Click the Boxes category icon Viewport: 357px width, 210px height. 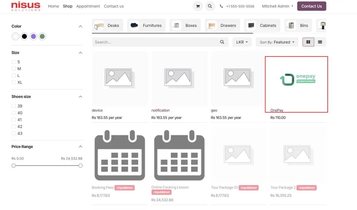point(176,25)
